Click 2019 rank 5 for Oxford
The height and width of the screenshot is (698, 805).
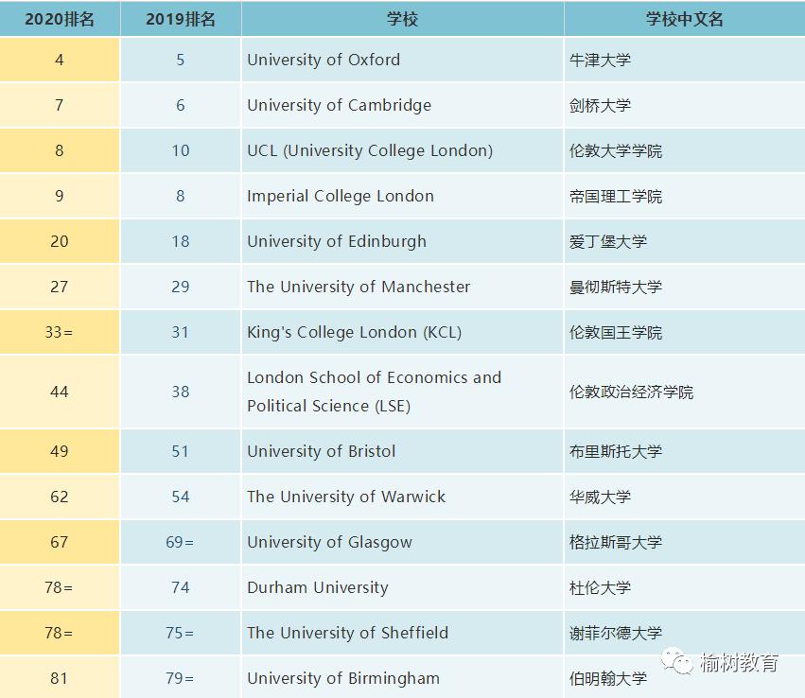pos(181,60)
